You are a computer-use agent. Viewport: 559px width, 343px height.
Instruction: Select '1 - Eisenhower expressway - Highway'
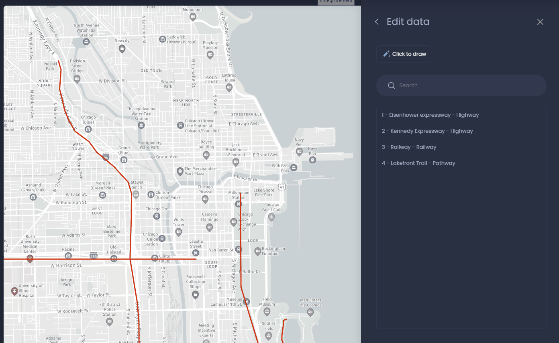pos(430,115)
